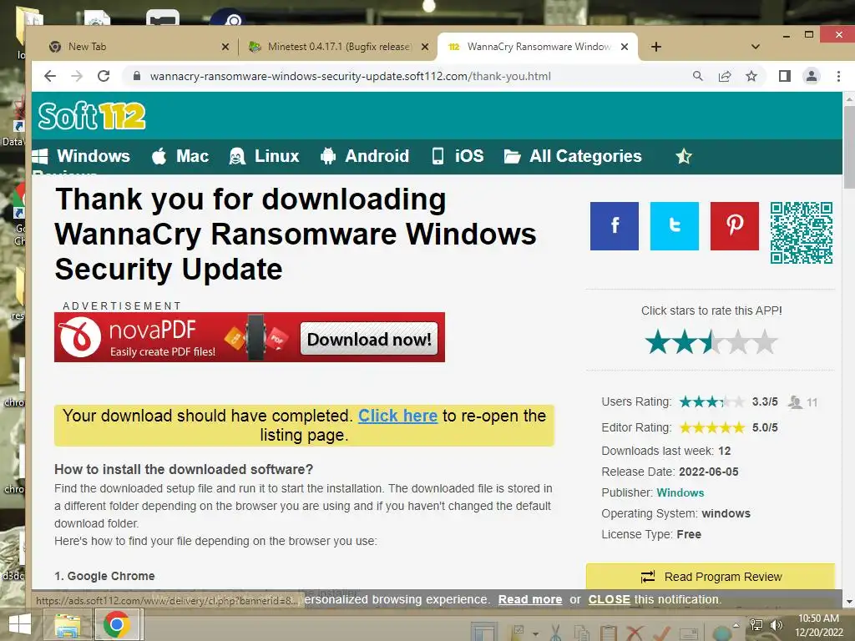Share this page icon in address bar
This screenshot has height=641, width=855.
725,76
